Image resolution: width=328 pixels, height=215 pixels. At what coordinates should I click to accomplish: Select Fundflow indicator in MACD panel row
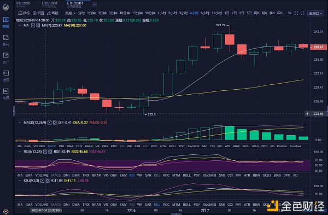(x=295, y=146)
